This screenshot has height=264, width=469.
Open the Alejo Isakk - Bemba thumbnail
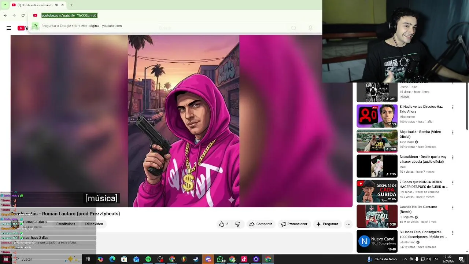[x=377, y=141]
